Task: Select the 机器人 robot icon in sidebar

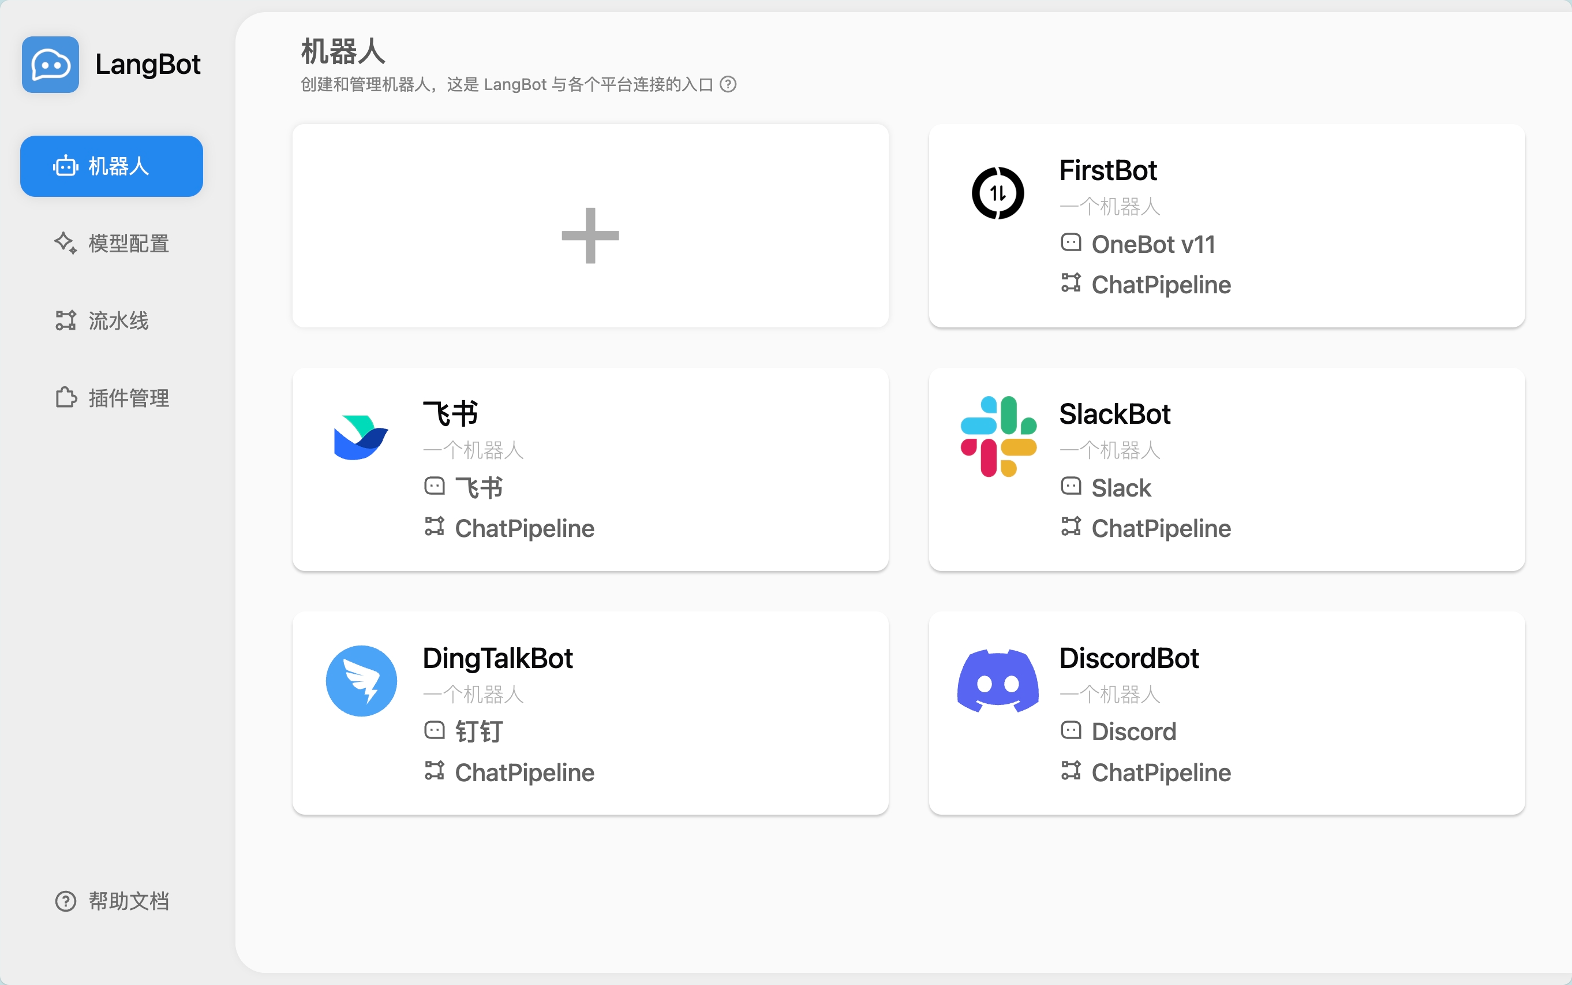Action: pos(65,166)
